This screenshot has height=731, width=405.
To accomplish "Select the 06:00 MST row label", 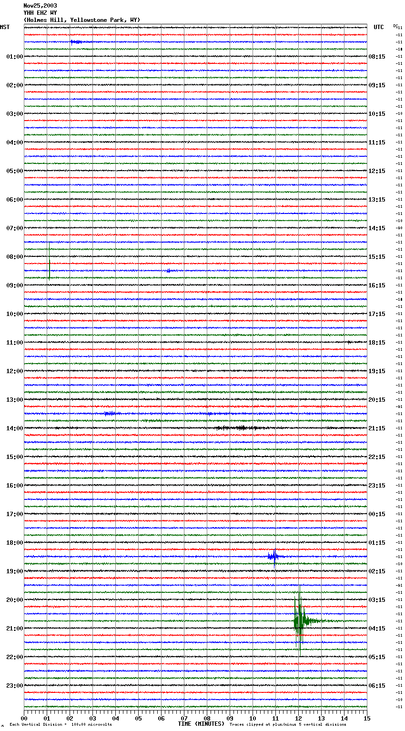I will pos(15,200).
